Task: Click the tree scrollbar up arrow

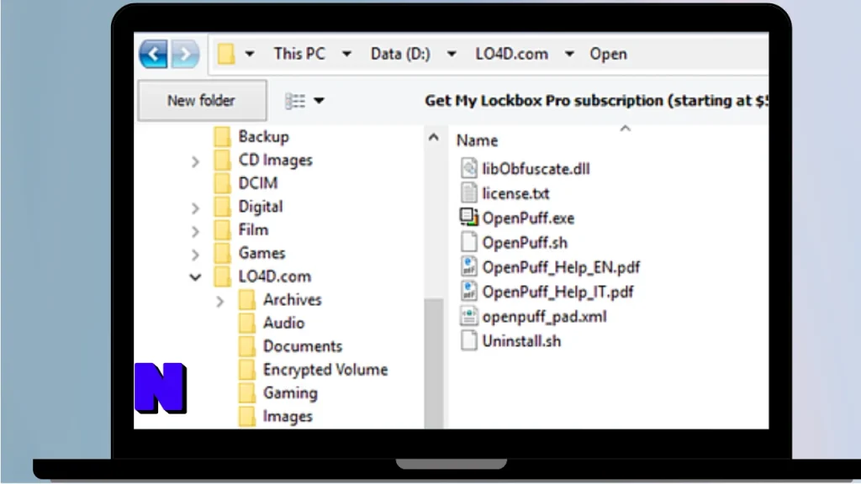Action: pos(433,137)
